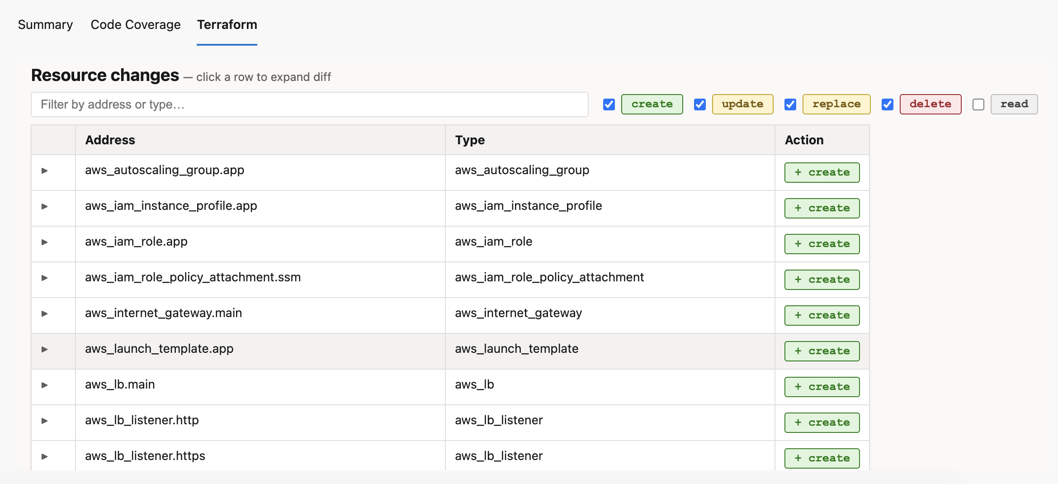
Task: Switch to the Summary tab
Action: (45, 24)
